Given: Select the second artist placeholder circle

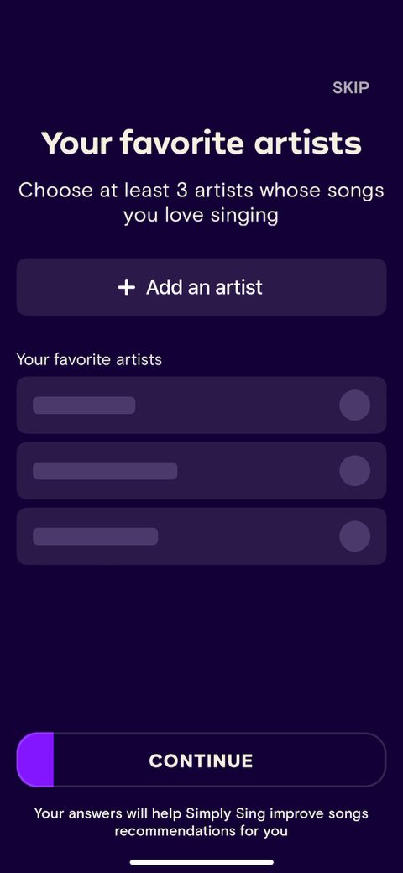Looking at the screenshot, I should (354, 470).
